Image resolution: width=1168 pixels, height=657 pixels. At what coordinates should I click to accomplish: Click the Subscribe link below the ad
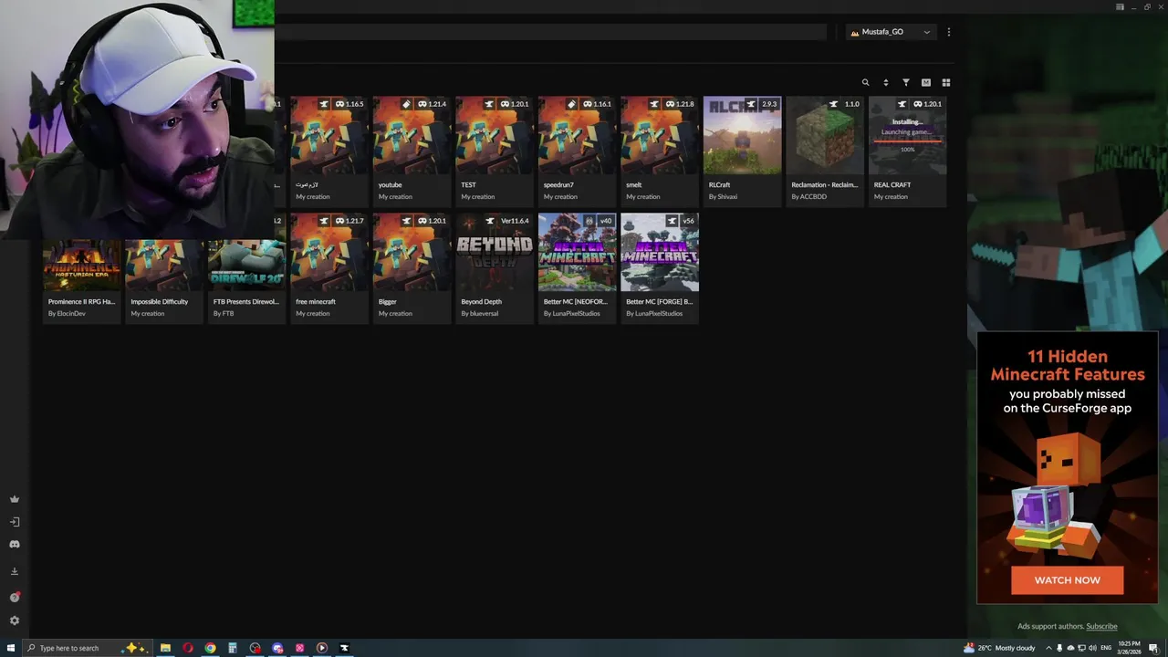click(x=1101, y=626)
